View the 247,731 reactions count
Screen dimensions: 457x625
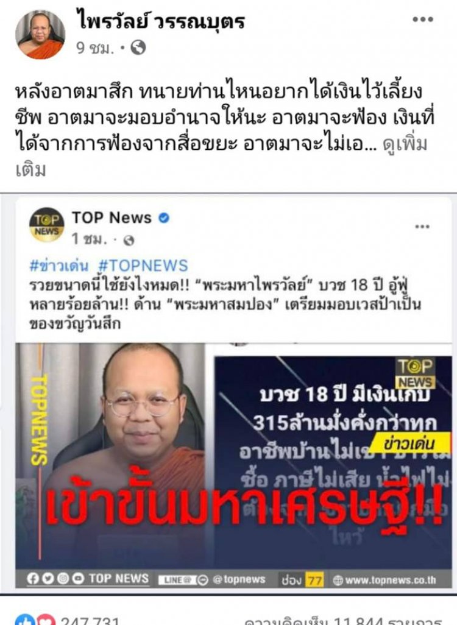click(90, 621)
